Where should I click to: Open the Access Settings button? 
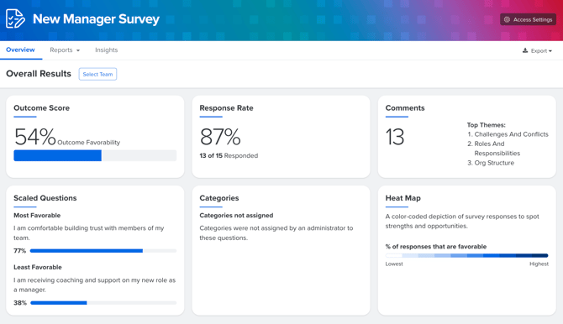coord(528,20)
